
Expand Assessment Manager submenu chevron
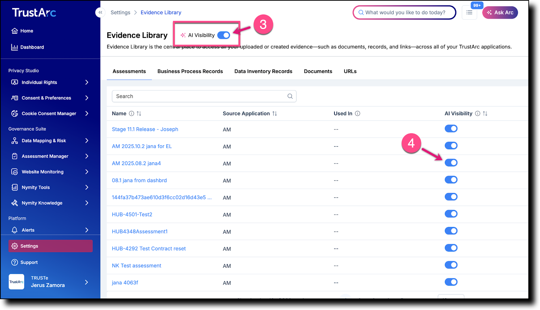[87, 156]
